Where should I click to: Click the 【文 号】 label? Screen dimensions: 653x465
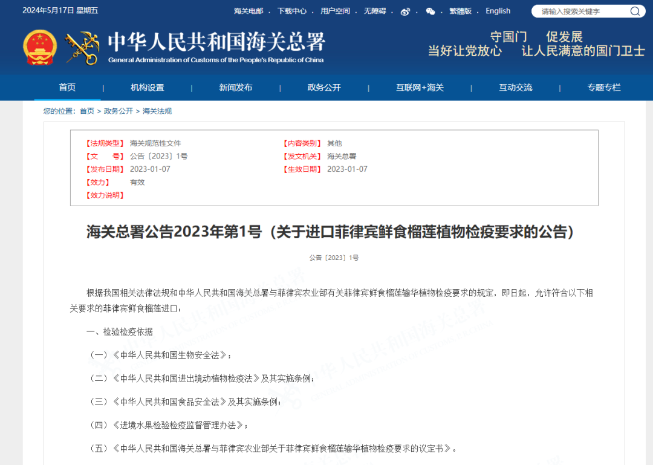(105, 156)
